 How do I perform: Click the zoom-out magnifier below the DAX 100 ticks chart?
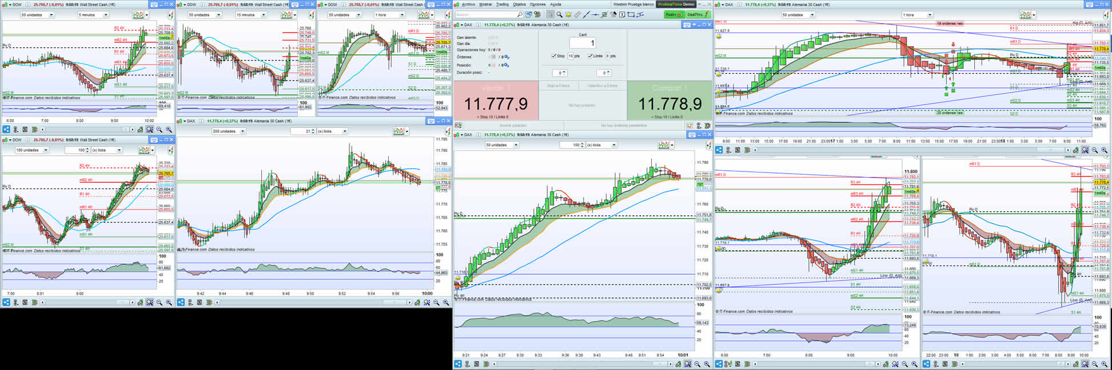click(x=697, y=364)
